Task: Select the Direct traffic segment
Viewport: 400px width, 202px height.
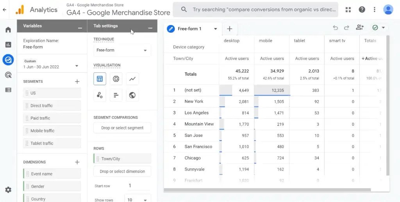Action: coord(52,105)
